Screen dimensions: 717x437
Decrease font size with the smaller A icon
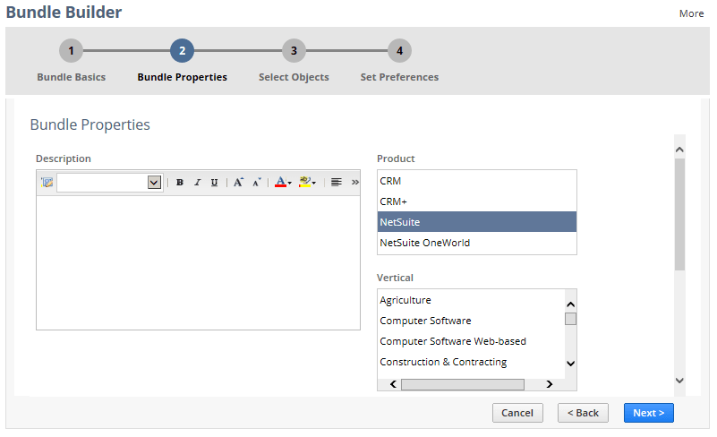[257, 182]
